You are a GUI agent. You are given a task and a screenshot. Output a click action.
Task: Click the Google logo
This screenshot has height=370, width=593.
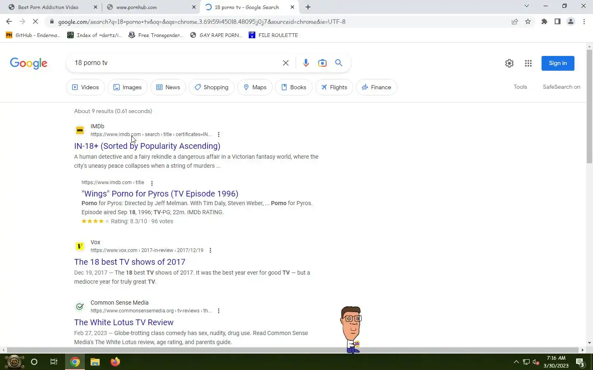[x=29, y=63]
